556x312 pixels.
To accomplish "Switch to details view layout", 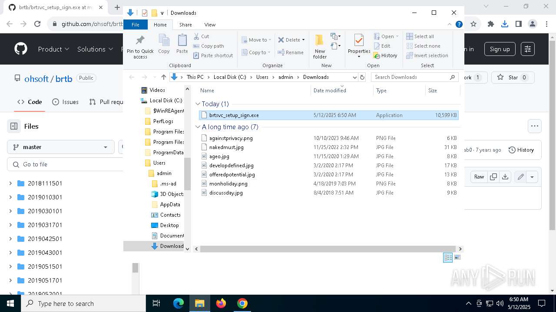I will click(448, 257).
